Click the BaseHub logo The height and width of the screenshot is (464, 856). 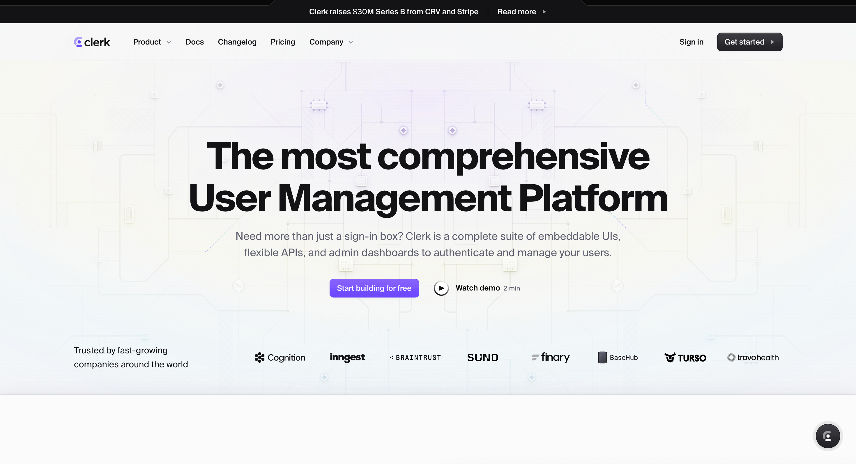(618, 357)
